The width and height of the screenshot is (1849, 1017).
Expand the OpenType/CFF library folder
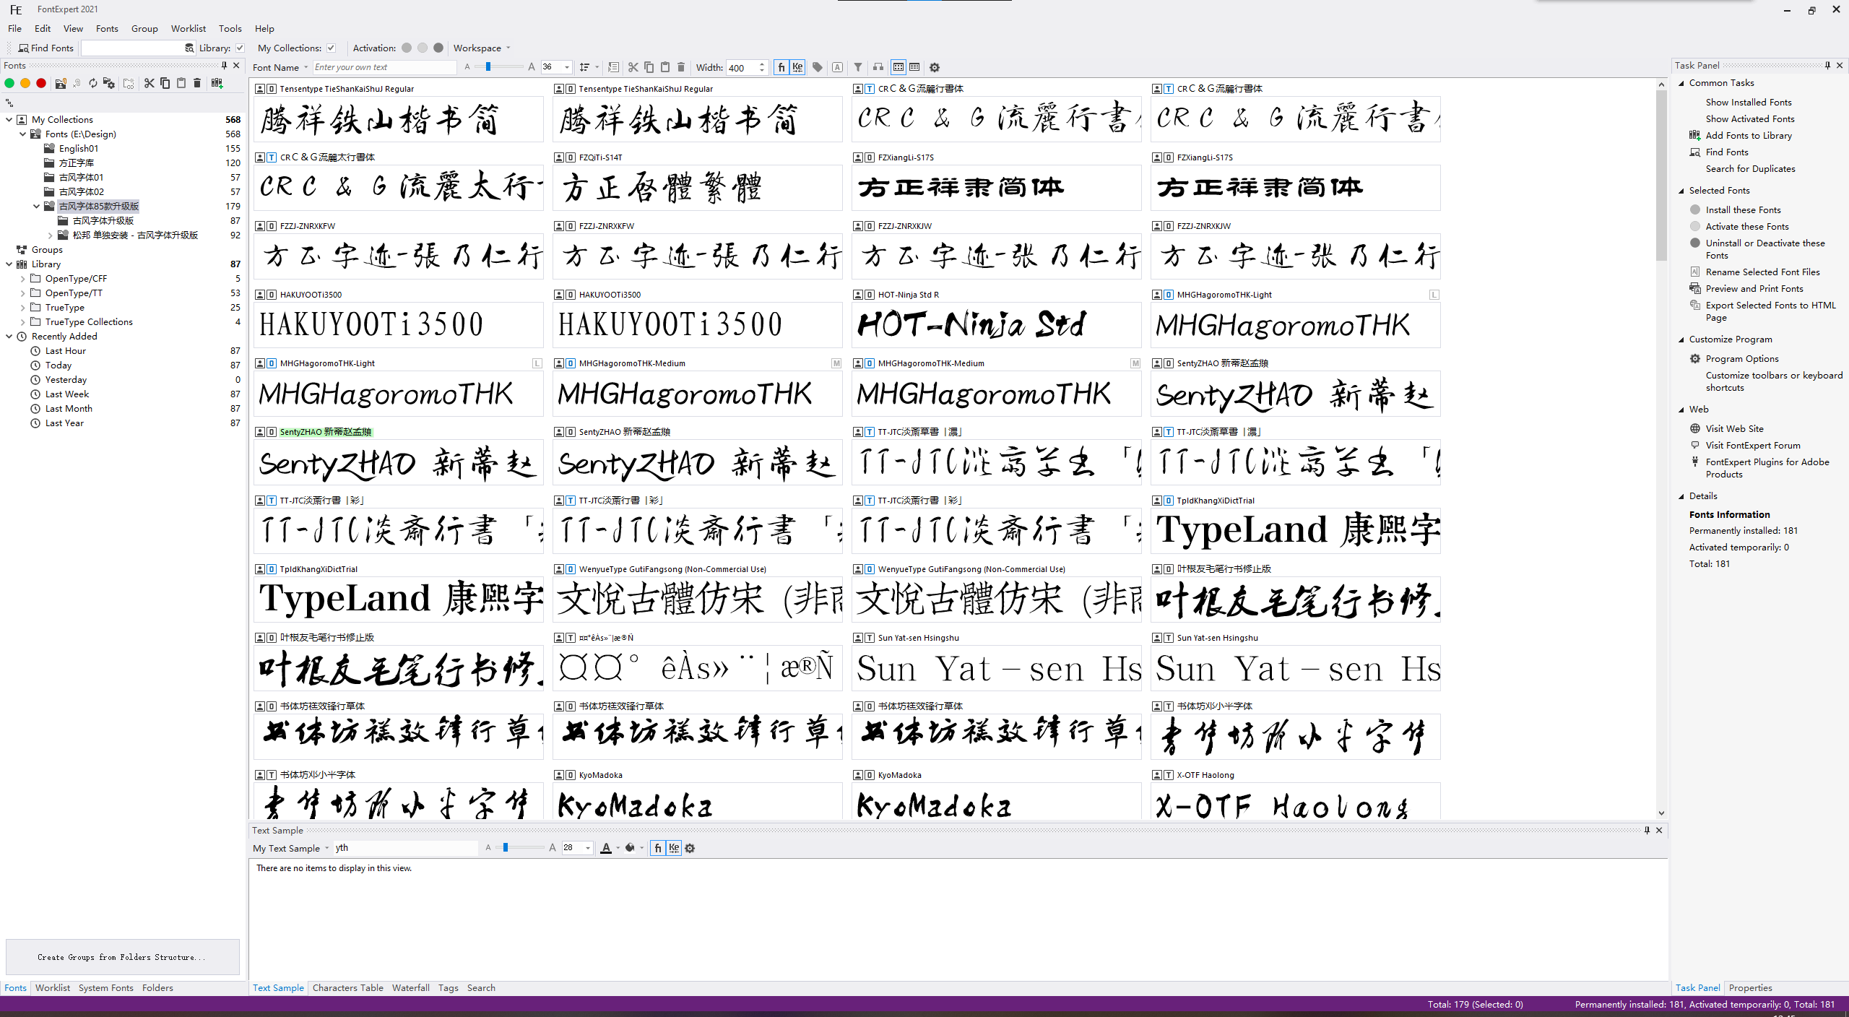click(22, 279)
